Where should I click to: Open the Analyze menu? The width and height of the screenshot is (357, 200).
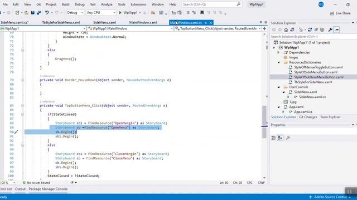(107, 4)
